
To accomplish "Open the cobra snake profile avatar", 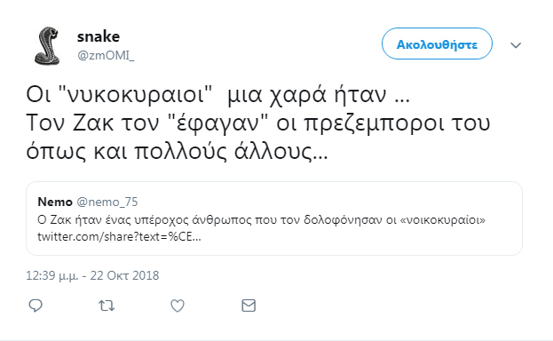I will coord(48,46).
